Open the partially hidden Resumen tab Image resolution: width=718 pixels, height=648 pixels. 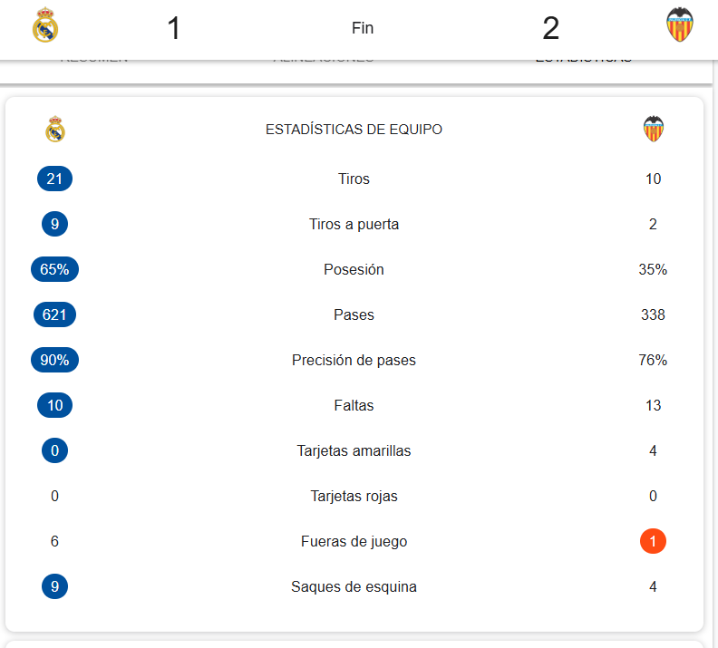(x=94, y=59)
